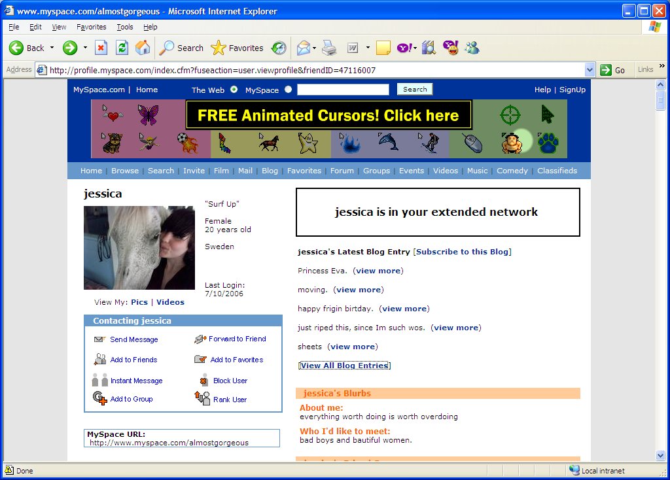Click the Edit with Word icon
Viewport: 670px width, 480px height.
(x=353, y=48)
